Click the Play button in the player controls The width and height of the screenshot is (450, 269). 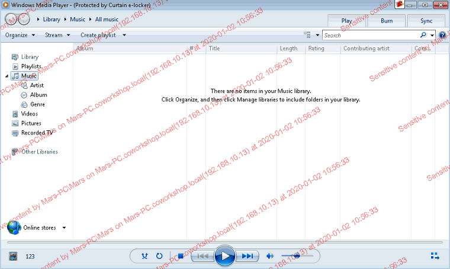[224, 256]
